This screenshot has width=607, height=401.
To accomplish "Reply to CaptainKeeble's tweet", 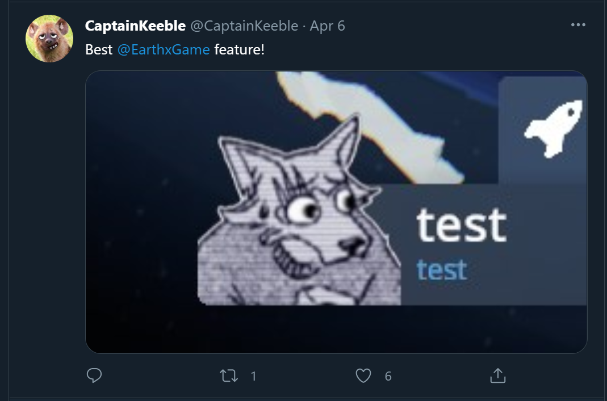I will (94, 375).
